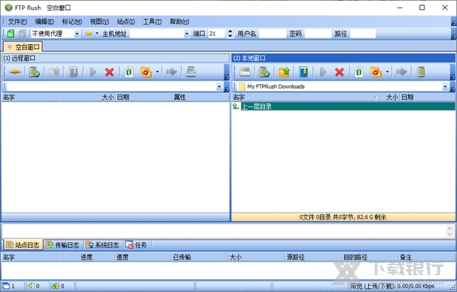Click local window refresh file icon
This screenshot has height=292, width=457.
pos(359,72)
